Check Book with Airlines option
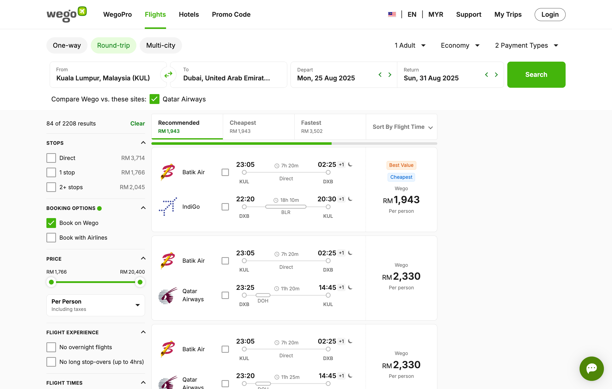The image size is (612, 389). 51,237
